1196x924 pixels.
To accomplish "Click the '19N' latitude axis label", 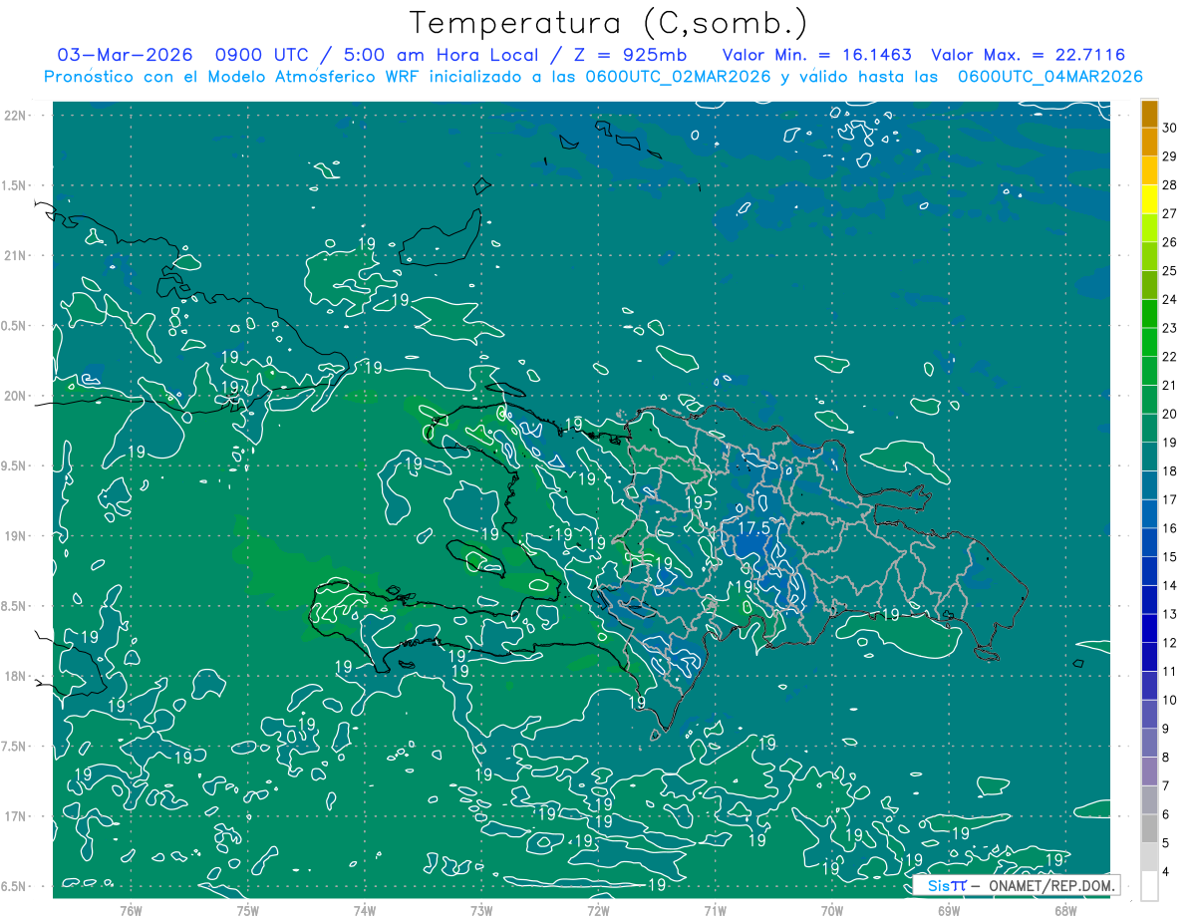I will 16,535.
